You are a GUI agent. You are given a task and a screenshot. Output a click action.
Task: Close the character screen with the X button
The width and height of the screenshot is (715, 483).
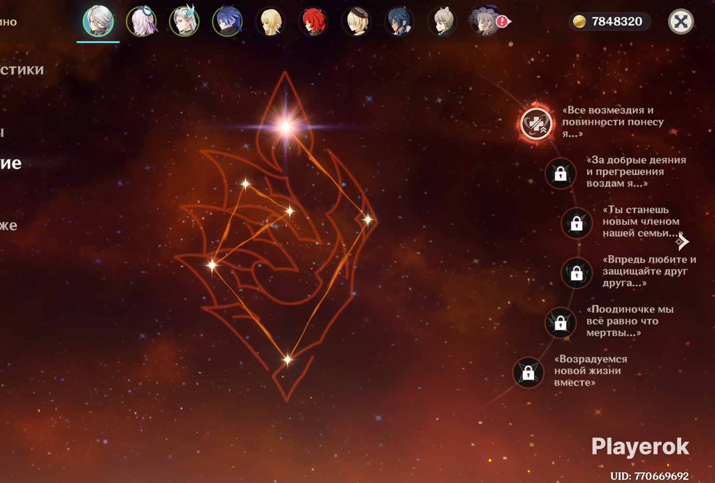point(681,21)
